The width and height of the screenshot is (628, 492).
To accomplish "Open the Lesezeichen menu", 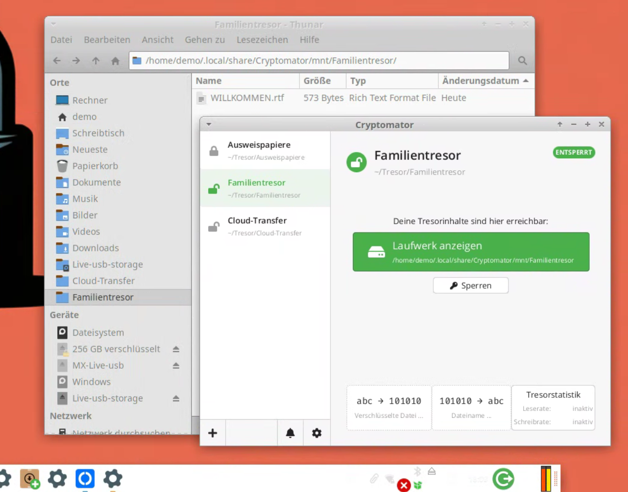I will [262, 40].
